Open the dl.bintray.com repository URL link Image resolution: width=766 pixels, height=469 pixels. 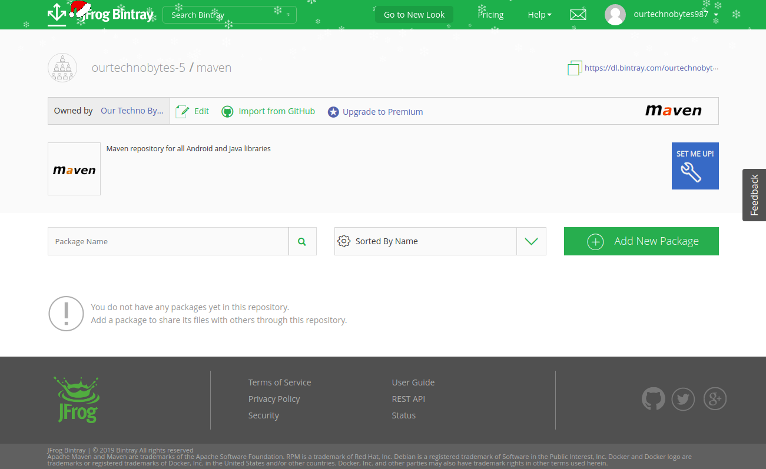coord(651,68)
